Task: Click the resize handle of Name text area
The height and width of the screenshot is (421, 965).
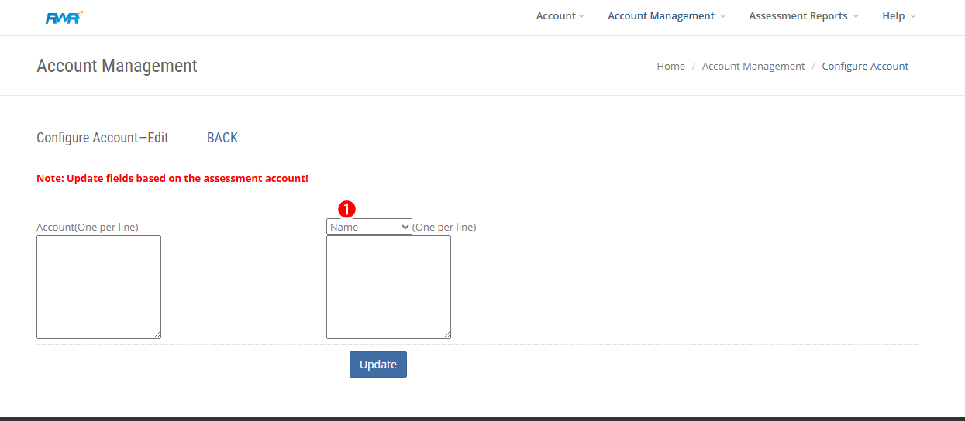Action: click(x=447, y=335)
